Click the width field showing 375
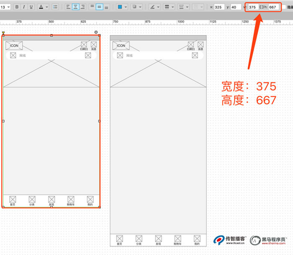293x255 pixels. coord(253,7)
